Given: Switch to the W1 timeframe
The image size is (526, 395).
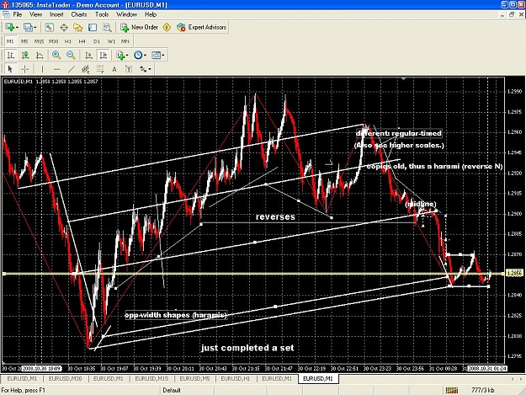Looking at the screenshot, I should pos(111,41).
